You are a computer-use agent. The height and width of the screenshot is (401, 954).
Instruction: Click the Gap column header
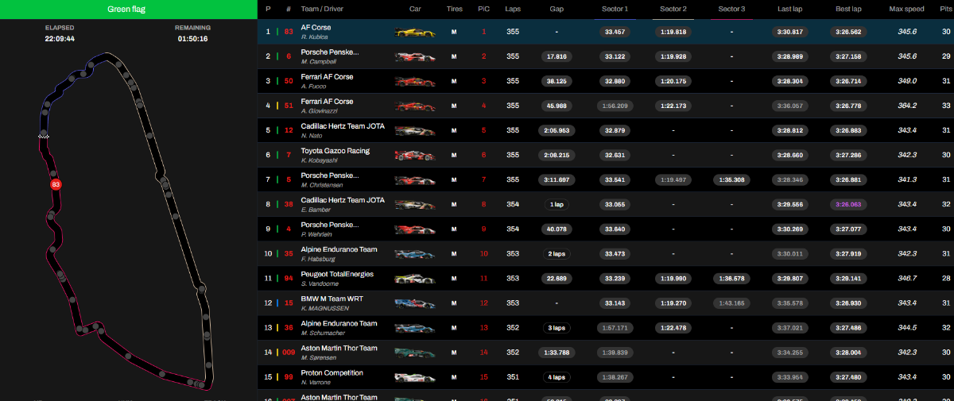click(x=556, y=9)
